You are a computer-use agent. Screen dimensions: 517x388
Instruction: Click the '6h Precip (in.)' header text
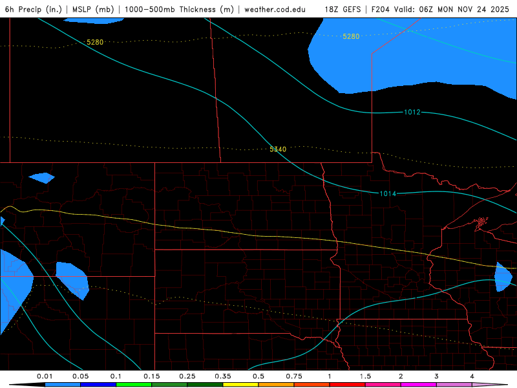click(34, 9)
